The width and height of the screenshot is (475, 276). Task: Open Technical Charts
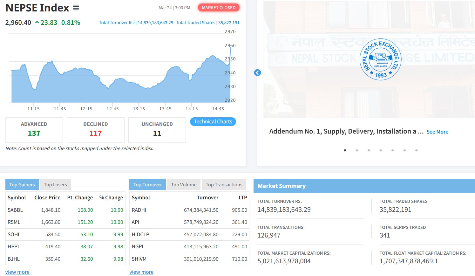coord(213,122)
